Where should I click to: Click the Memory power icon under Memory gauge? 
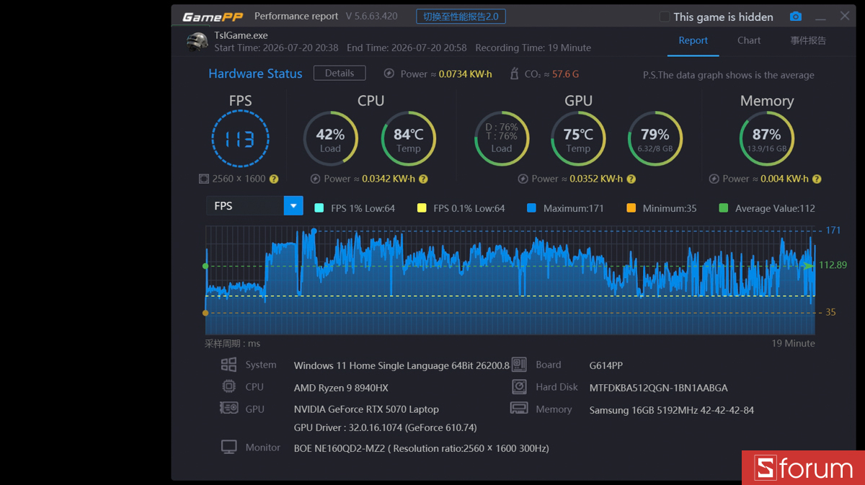pos(714,179)
